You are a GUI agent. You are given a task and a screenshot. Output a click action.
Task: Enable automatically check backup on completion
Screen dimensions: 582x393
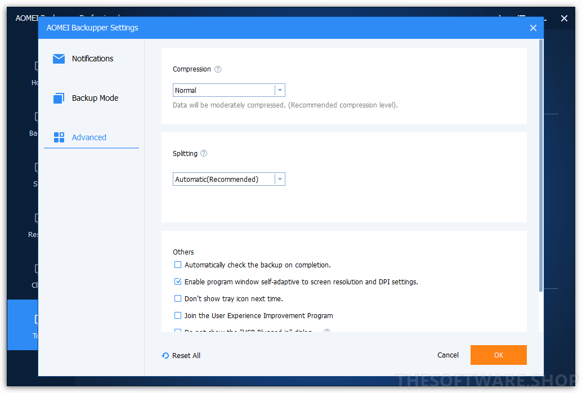(x=178, y=265)
